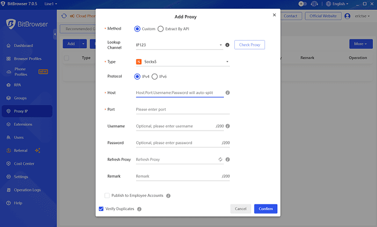Click the user avatar icon
377x227 pixels.
point(347,16)
